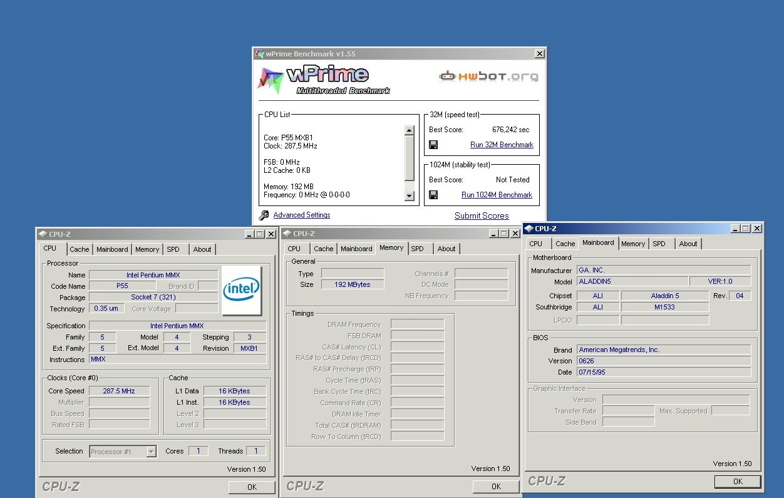Open Cache tab in left CPU-Z window
This screenshot has height=498, width=784.
(x=80, y=249)
